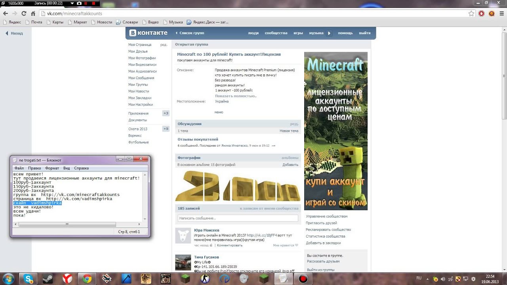The height and width of the screenshot is (285, 507).
Task: Open the golden 2000 photo thumbnail
Action: pyautogui.click(x=238, y=186)
